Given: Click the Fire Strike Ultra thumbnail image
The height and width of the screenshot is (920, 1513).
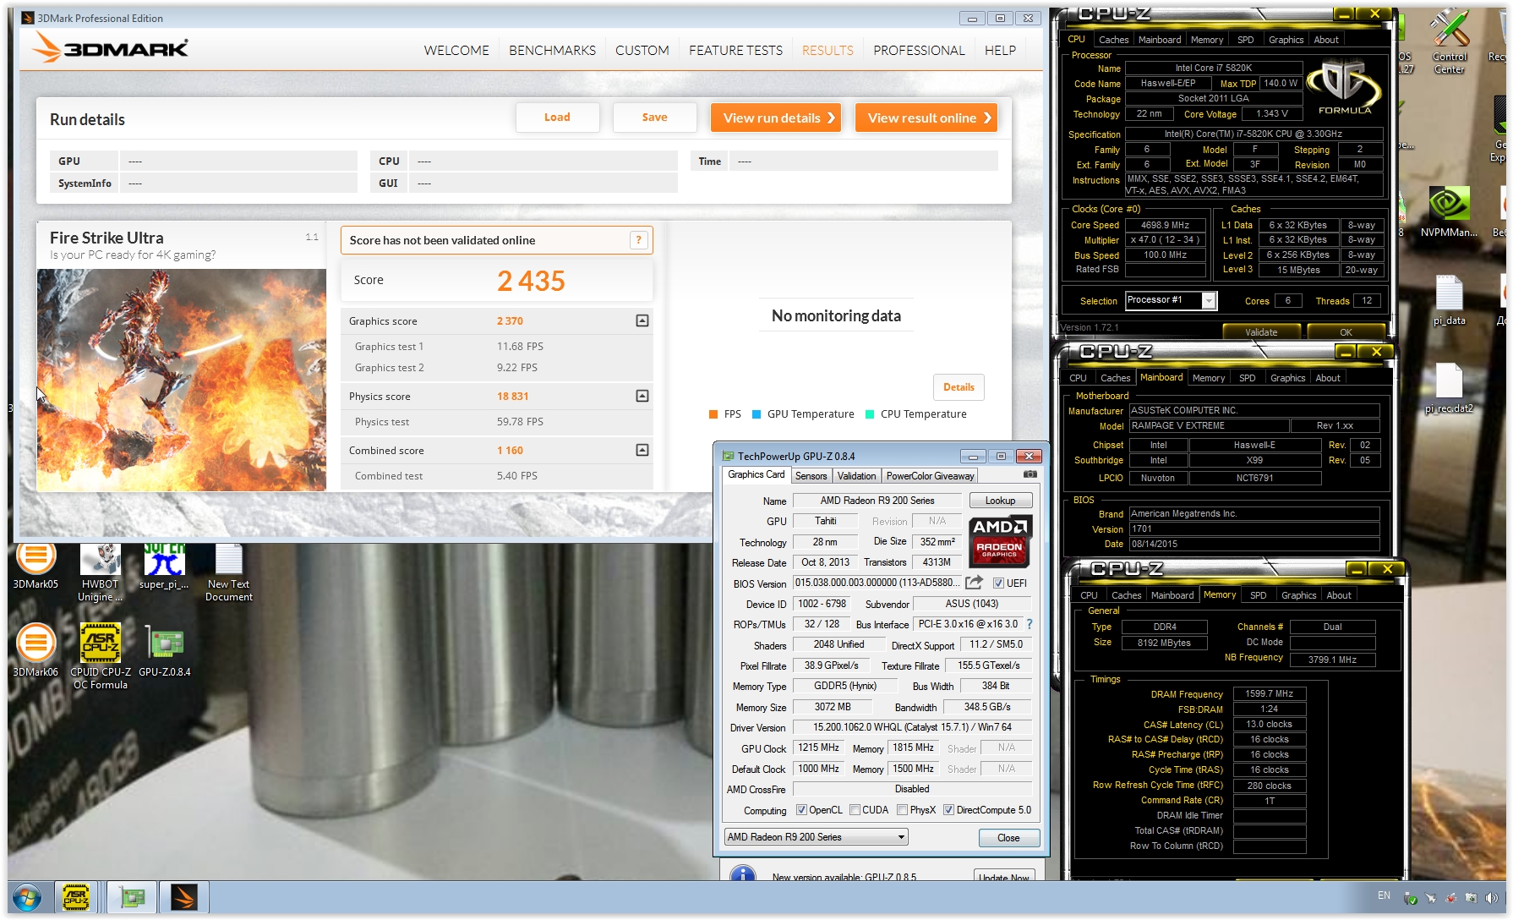Looking at the screenshot, I should pyautogui.click(x=181, y=380).
